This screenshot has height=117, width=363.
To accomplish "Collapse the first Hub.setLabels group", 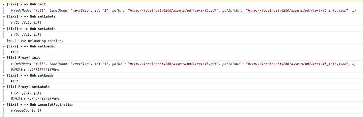I will click(4, 17).
